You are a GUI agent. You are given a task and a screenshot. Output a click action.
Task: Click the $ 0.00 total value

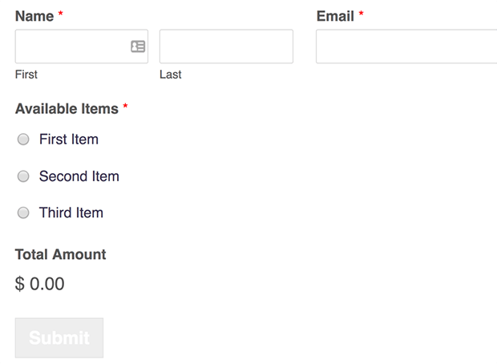(x=39, y=284)
